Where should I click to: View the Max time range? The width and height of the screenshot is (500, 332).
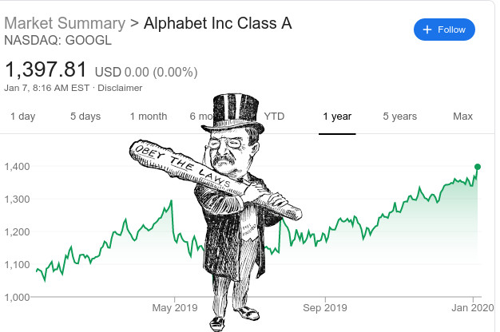462,117
